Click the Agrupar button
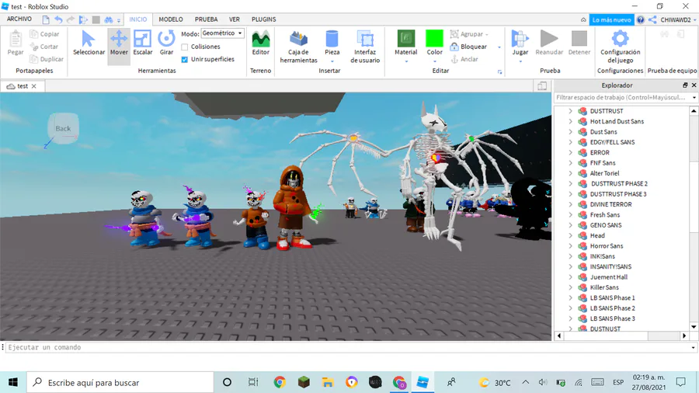 469,34
